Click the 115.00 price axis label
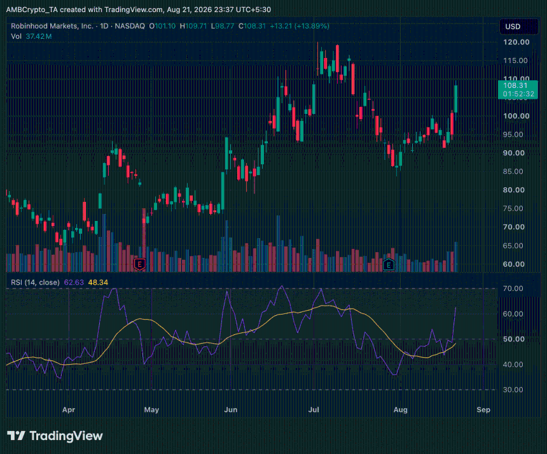This screenshot has width=547, height=454. pos(515,60)
